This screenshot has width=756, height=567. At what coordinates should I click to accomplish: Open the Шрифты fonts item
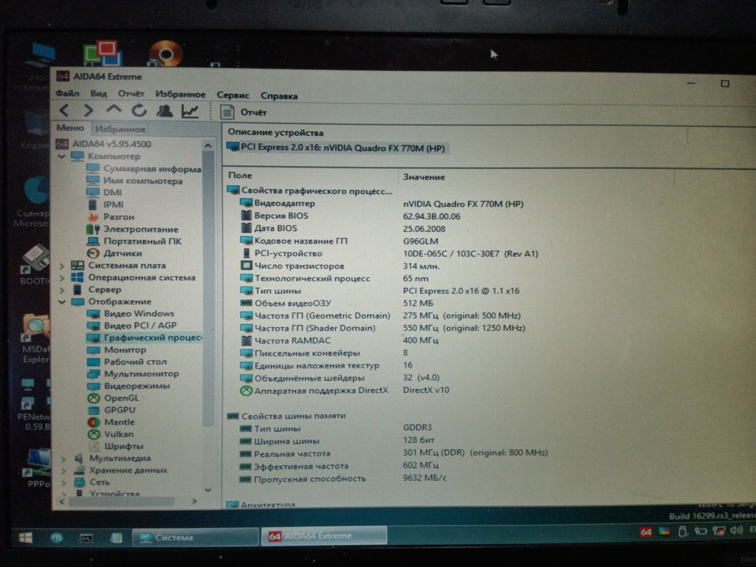(x=117, y=446)
